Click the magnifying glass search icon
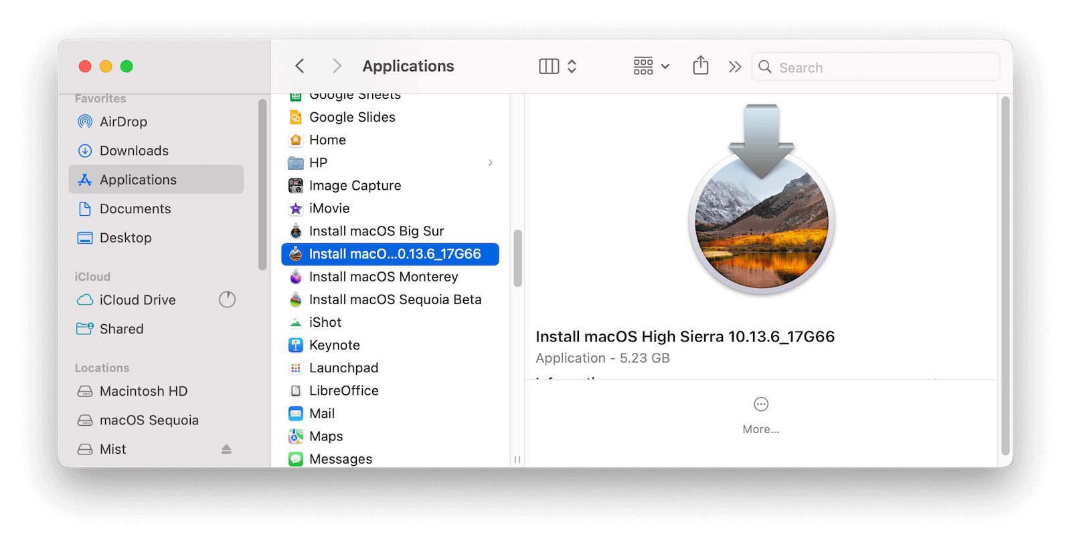This screenshot has height=544, width=1071. [x=765, y=67]
